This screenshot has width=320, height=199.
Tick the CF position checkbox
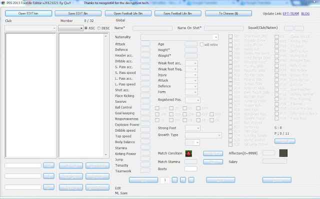click(171, 108)
